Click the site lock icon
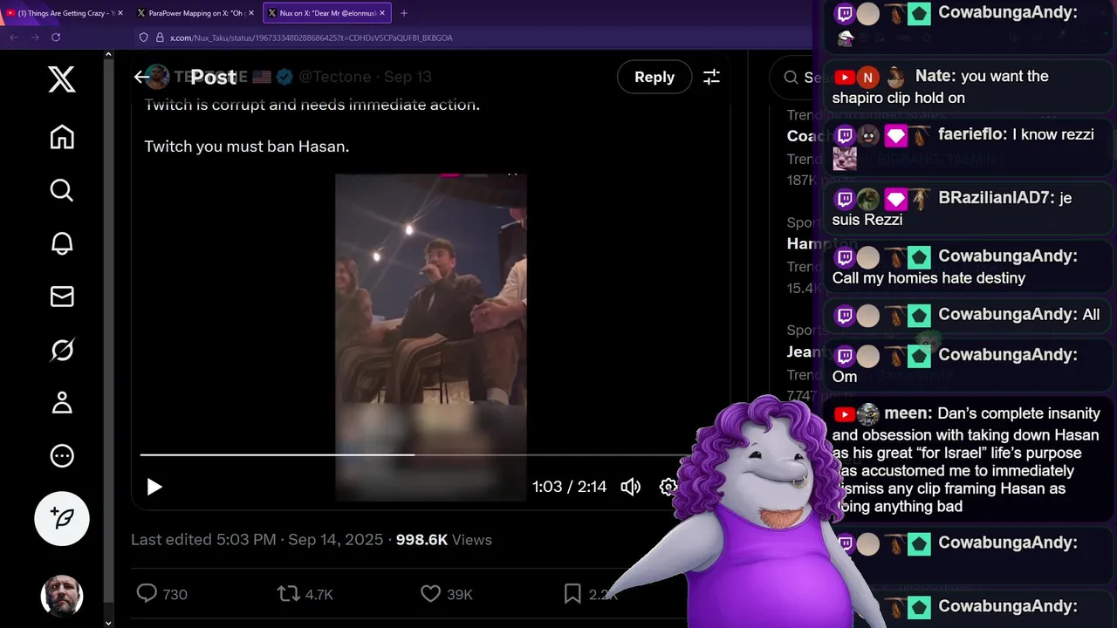This screenshot has width=1117, height=628. pos(160,38)
